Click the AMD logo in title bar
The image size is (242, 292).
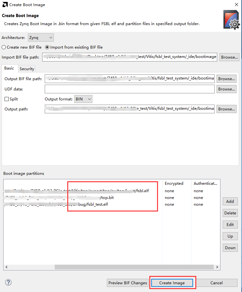coord(5,5)
